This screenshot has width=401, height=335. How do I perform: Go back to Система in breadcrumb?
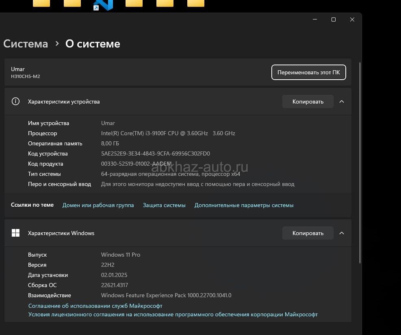point(26,44)
